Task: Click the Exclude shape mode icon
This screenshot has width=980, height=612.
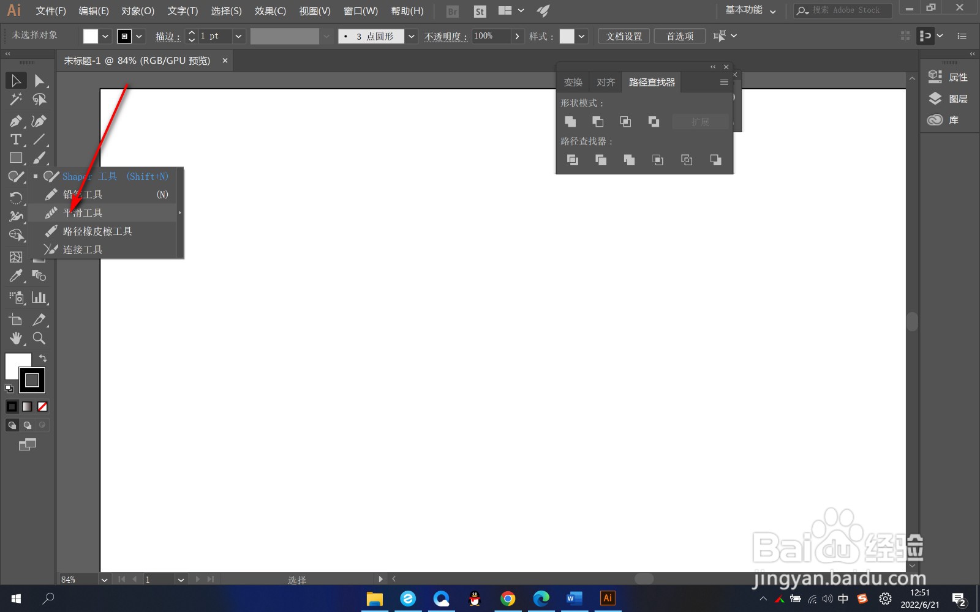Action: tap(654, 122)
